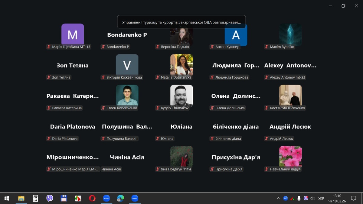
Task: Click the Microsoft Edge taskbar icon
Action: [120, 198]
